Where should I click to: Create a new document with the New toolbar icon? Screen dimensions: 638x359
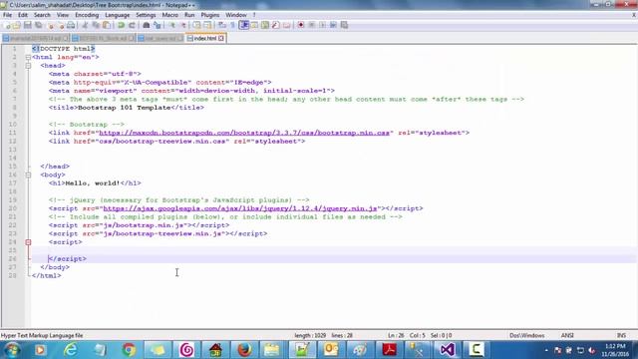click(x=7, y=25)
